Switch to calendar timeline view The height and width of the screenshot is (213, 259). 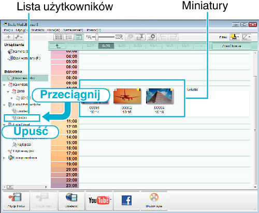click(x=79, y=37)
